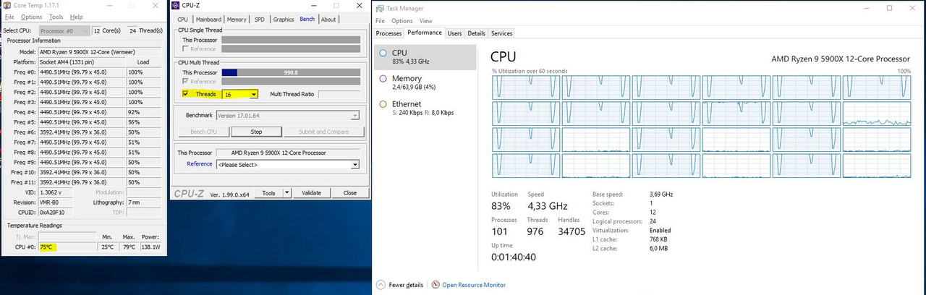Switch to the Mainboard tab in CPU-Z
This screenshot has width=926, height=295.
(208, 20)
